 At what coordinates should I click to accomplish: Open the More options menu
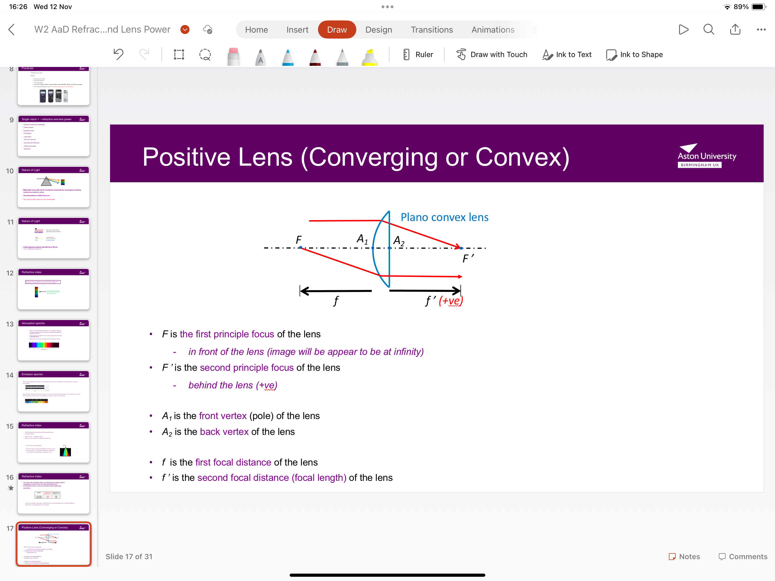(x=761, y=30)
